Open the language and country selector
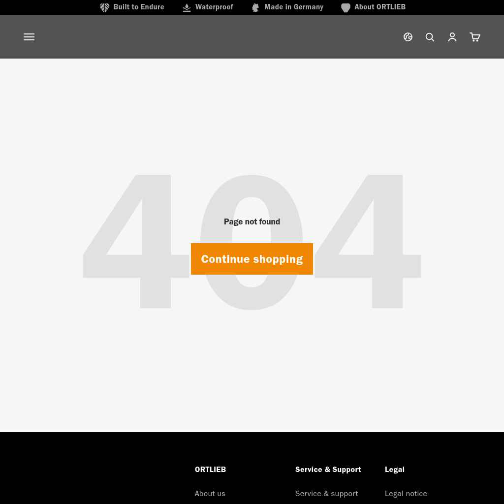This screenshot has width=504, height=504. click(x=408, y=37)
